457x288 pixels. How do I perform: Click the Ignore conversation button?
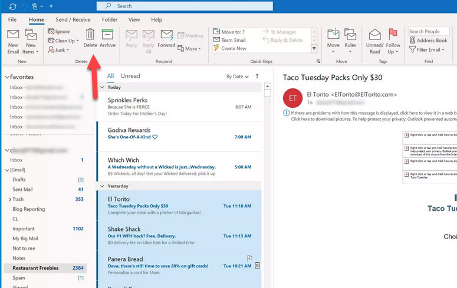[59, 31]
